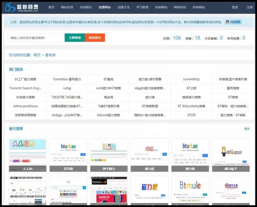
Task: Switch to the 网络科技 navigation item
Action: point(180,7)
